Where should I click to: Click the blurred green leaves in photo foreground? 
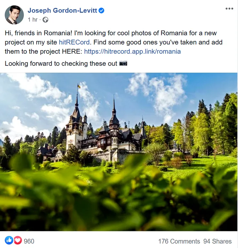[x=119, y=198]
